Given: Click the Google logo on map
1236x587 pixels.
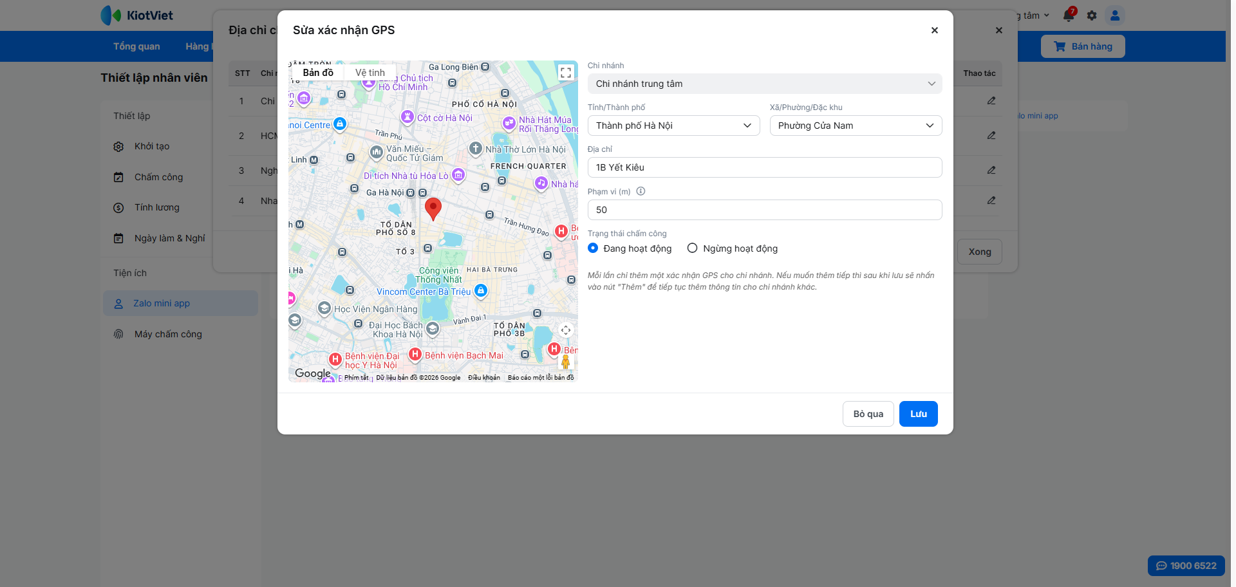Looking at the screenshot, I should pos(312,373).
